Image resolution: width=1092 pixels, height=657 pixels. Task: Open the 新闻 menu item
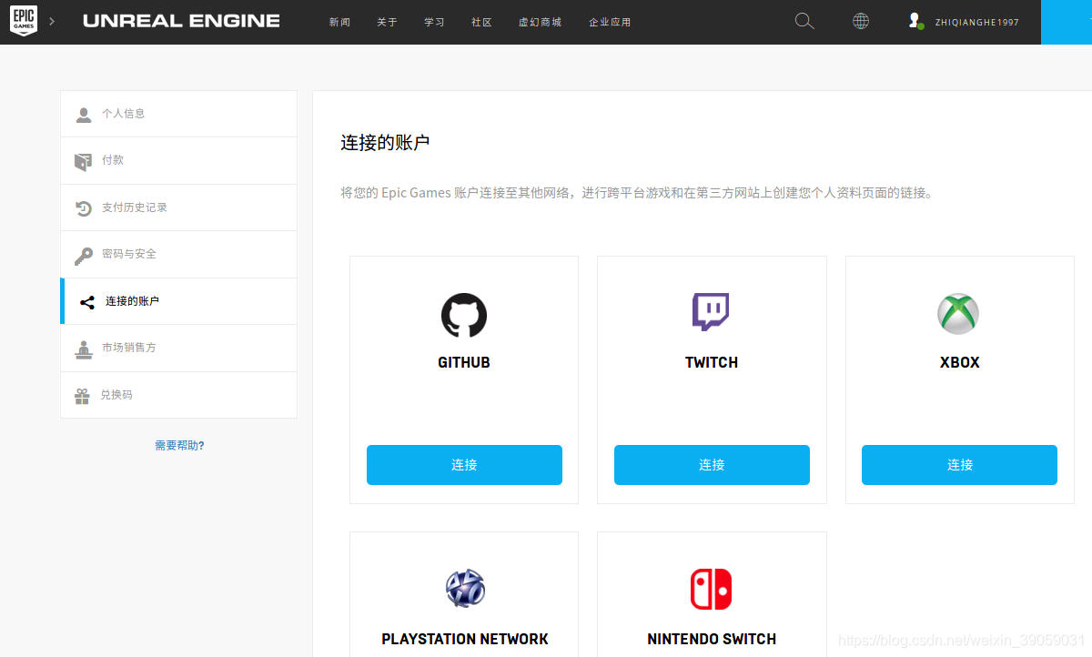pyautogui.click(x=339, y=22)
